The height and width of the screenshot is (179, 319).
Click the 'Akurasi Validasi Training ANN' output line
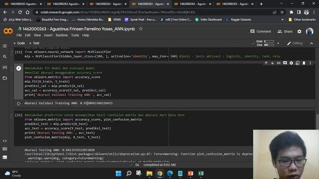click(68, 103)
